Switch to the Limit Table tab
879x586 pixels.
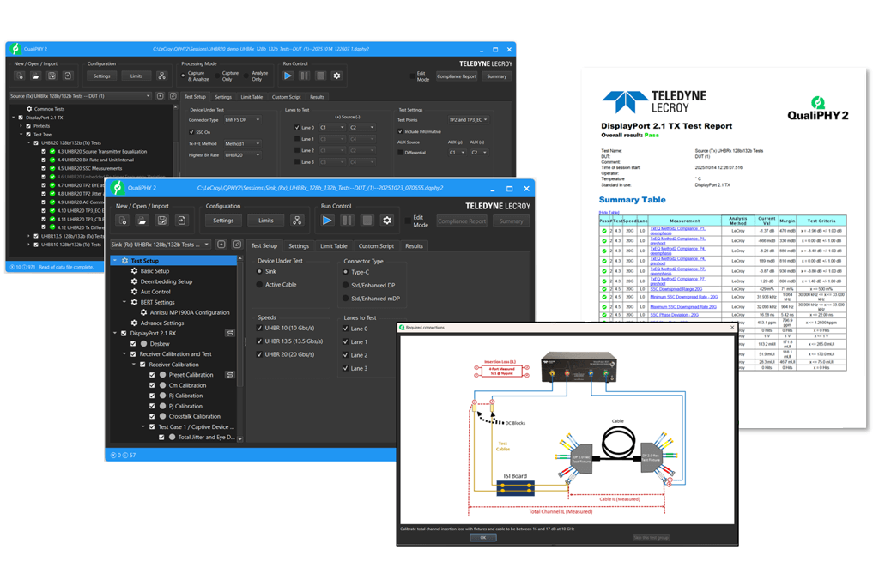click(x=334, y=246)
